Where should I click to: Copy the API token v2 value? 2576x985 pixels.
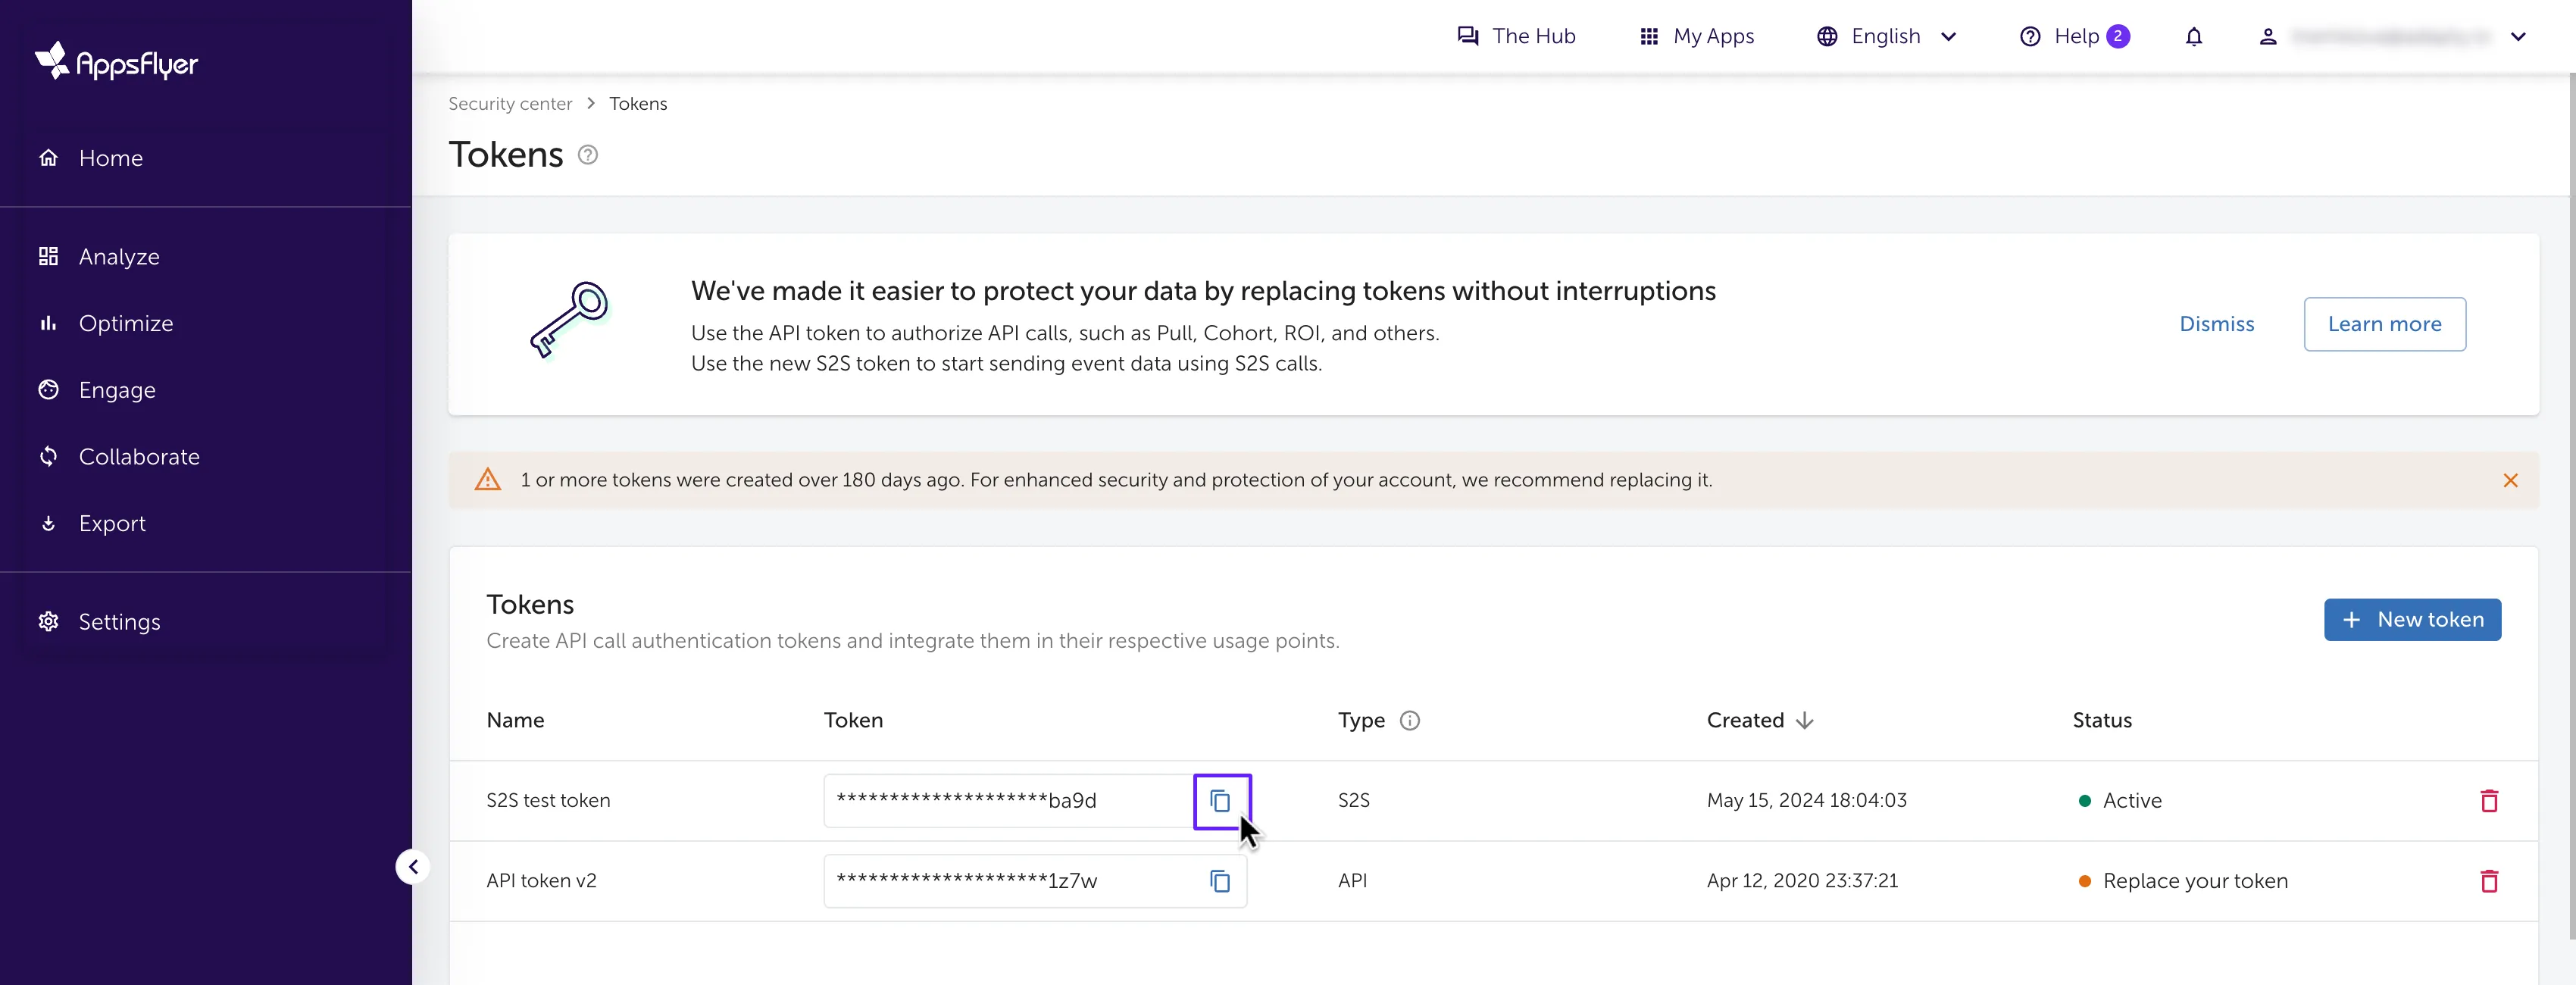(x=1220, y=881)
